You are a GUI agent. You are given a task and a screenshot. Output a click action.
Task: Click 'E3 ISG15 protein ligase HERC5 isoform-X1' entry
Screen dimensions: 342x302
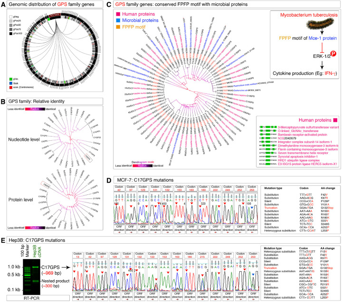pos(307,164)
